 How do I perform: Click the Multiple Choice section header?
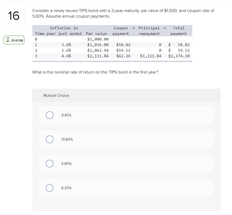click(56, 95)
